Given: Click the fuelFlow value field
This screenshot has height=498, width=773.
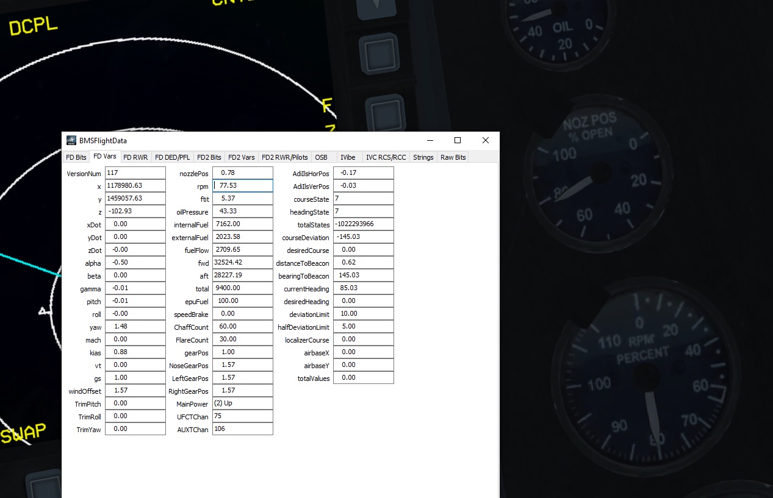Looking at the screenshot, I should (243, 250).
